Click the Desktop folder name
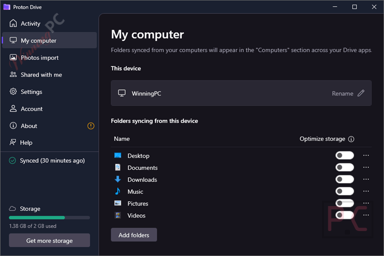This screenshot has height=256, width=384. (x=138, y=156)
